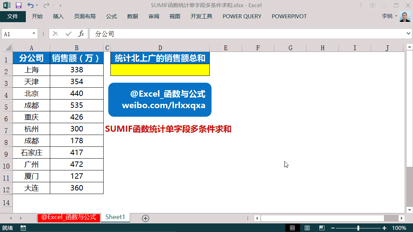Cancel the formula entry with the X icon

56,34
